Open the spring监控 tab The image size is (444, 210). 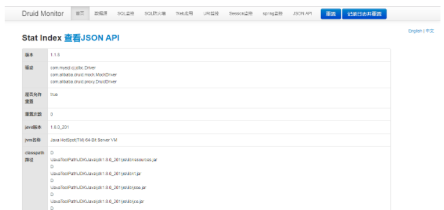272,13
